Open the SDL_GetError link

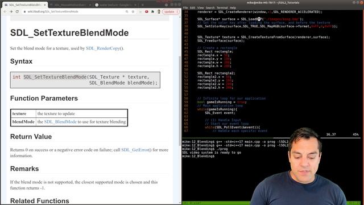(136, 150)
